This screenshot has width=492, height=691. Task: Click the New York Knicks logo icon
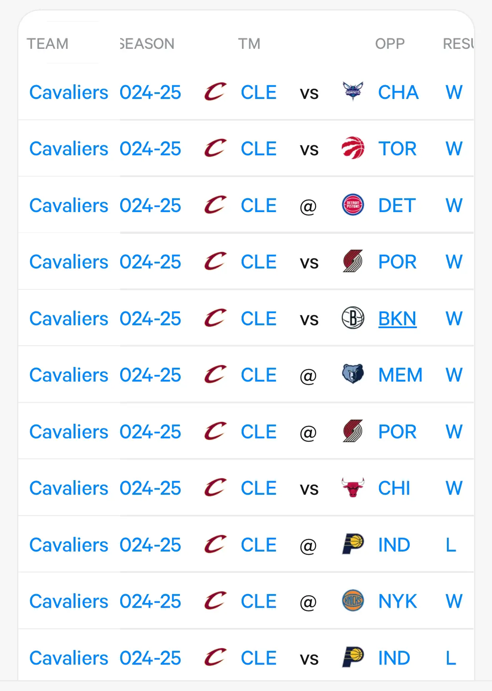coord(353,601)
